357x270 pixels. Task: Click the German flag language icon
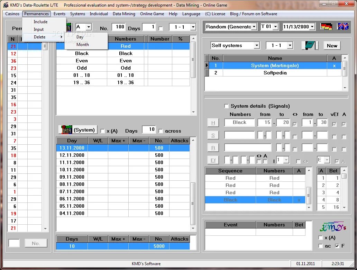point(326,27)
